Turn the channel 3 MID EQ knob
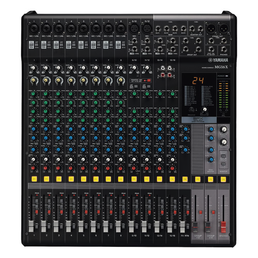This screenshot has height=258, width=258. pos(58,103)
